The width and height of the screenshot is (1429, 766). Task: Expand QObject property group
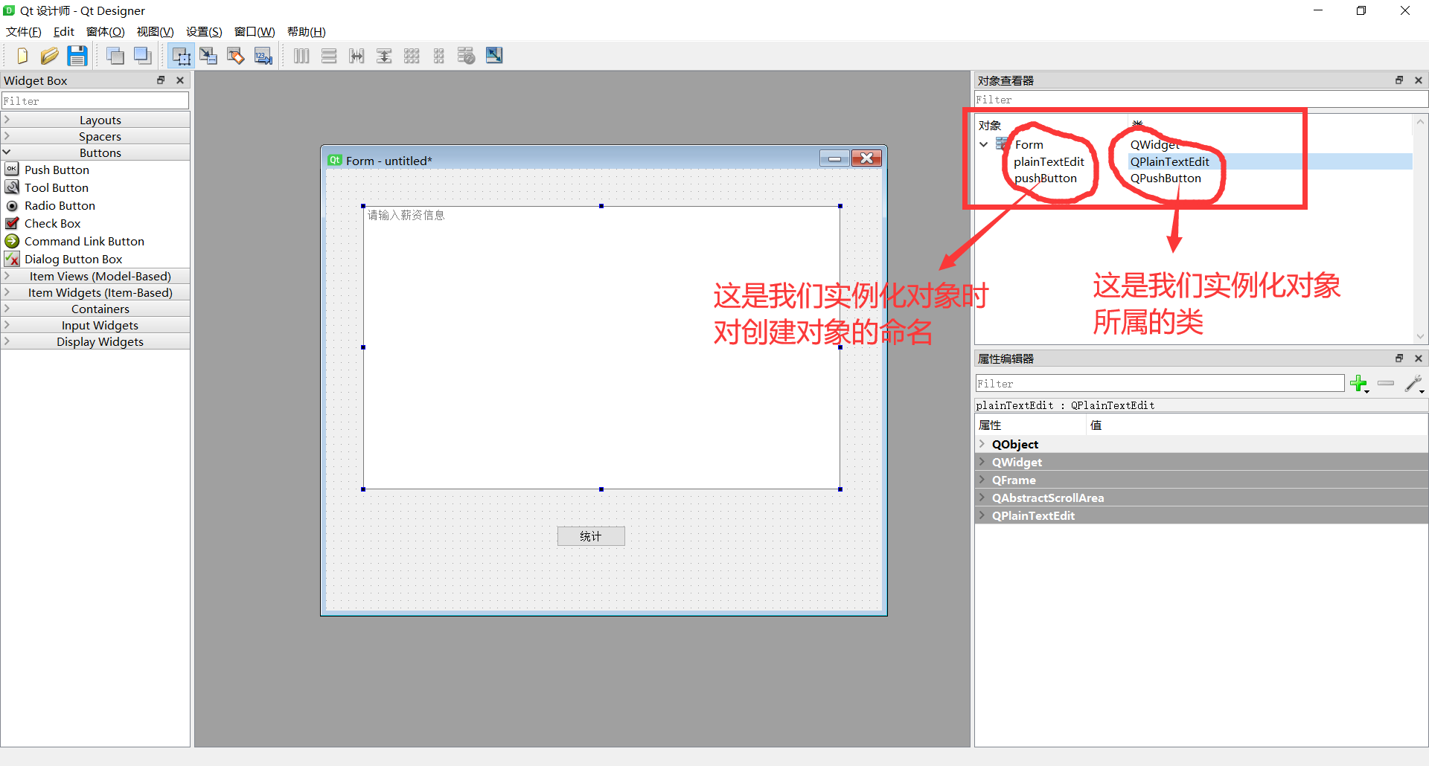tap(982, 444)
